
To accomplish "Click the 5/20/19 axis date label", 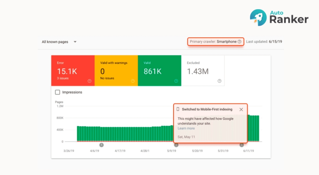I will point(197,151).
